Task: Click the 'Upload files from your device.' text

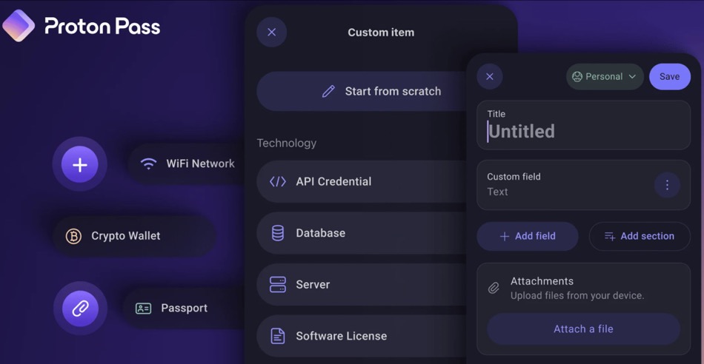Action: coord(577,296)
